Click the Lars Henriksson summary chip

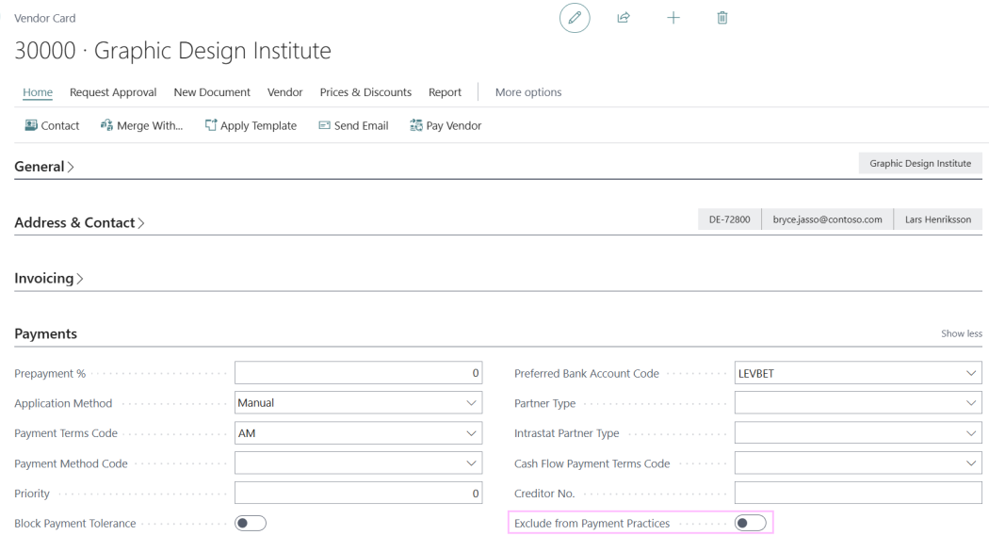(938, 219)
